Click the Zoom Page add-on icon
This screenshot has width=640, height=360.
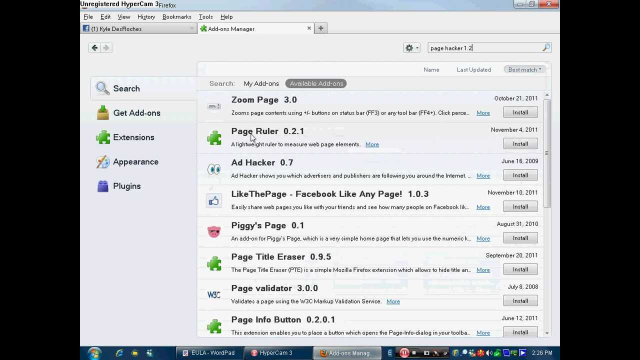tap(214, 106)
